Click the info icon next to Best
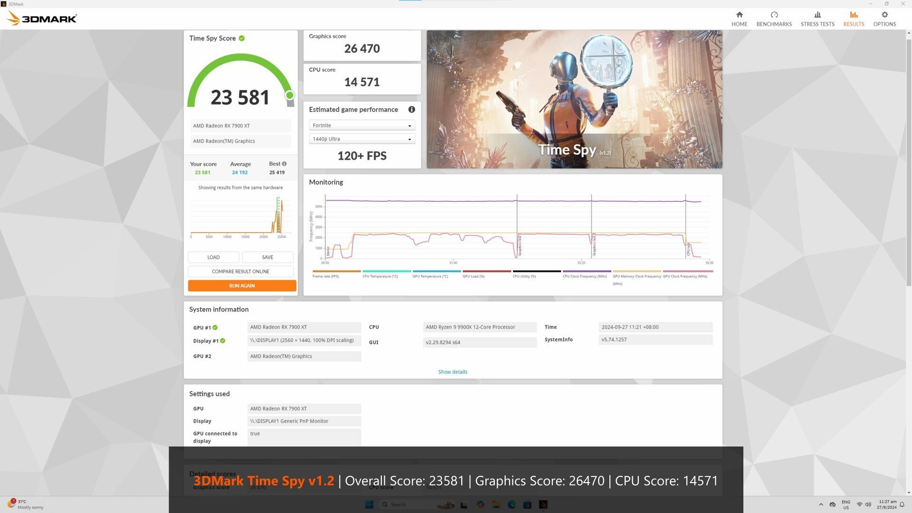 pyautogui.click(x=284, y=164)
